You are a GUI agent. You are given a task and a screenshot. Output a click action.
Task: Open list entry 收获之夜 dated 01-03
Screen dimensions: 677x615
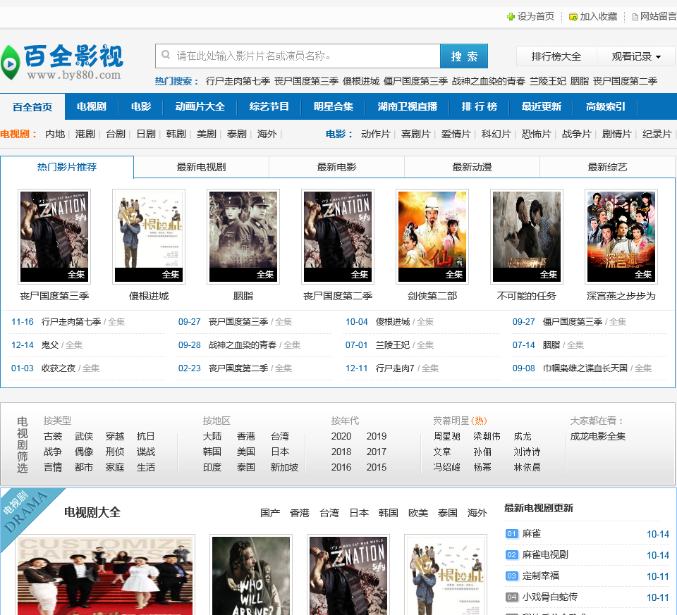click(x=59, y=368)
